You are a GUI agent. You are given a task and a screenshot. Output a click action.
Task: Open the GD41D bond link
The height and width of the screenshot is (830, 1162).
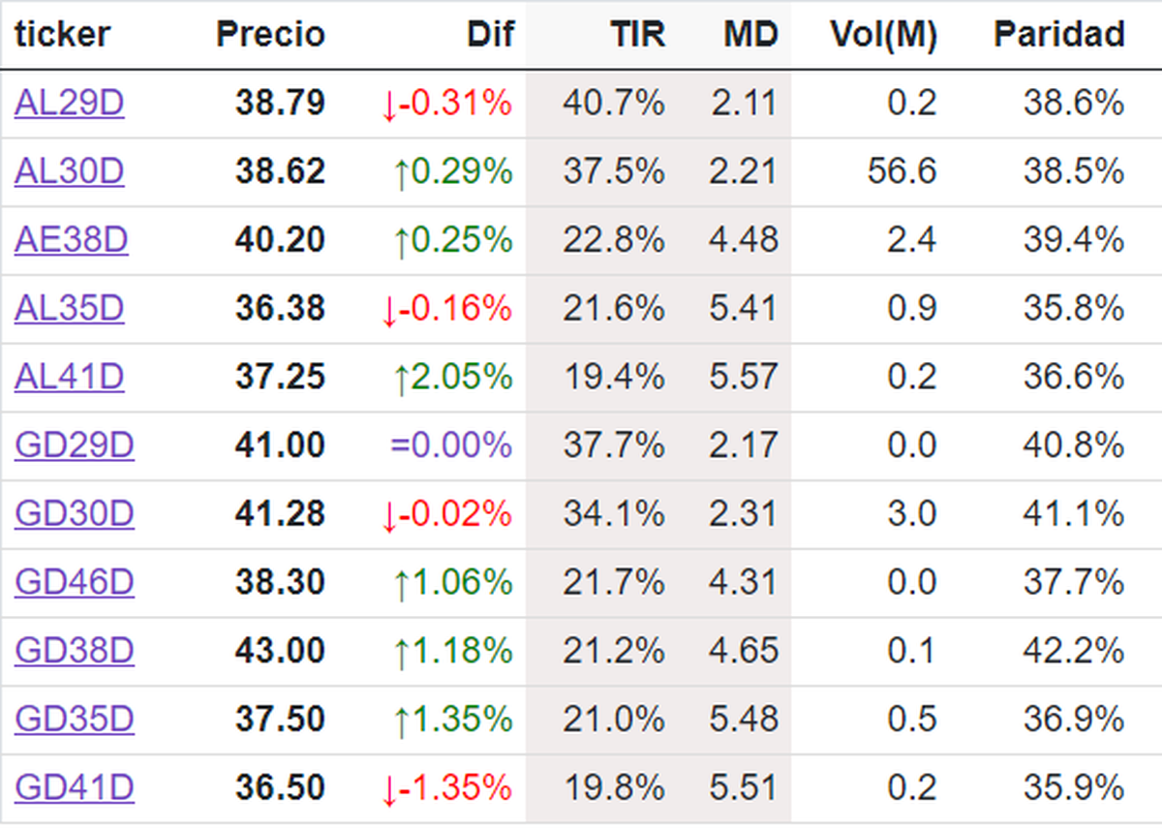74,788
